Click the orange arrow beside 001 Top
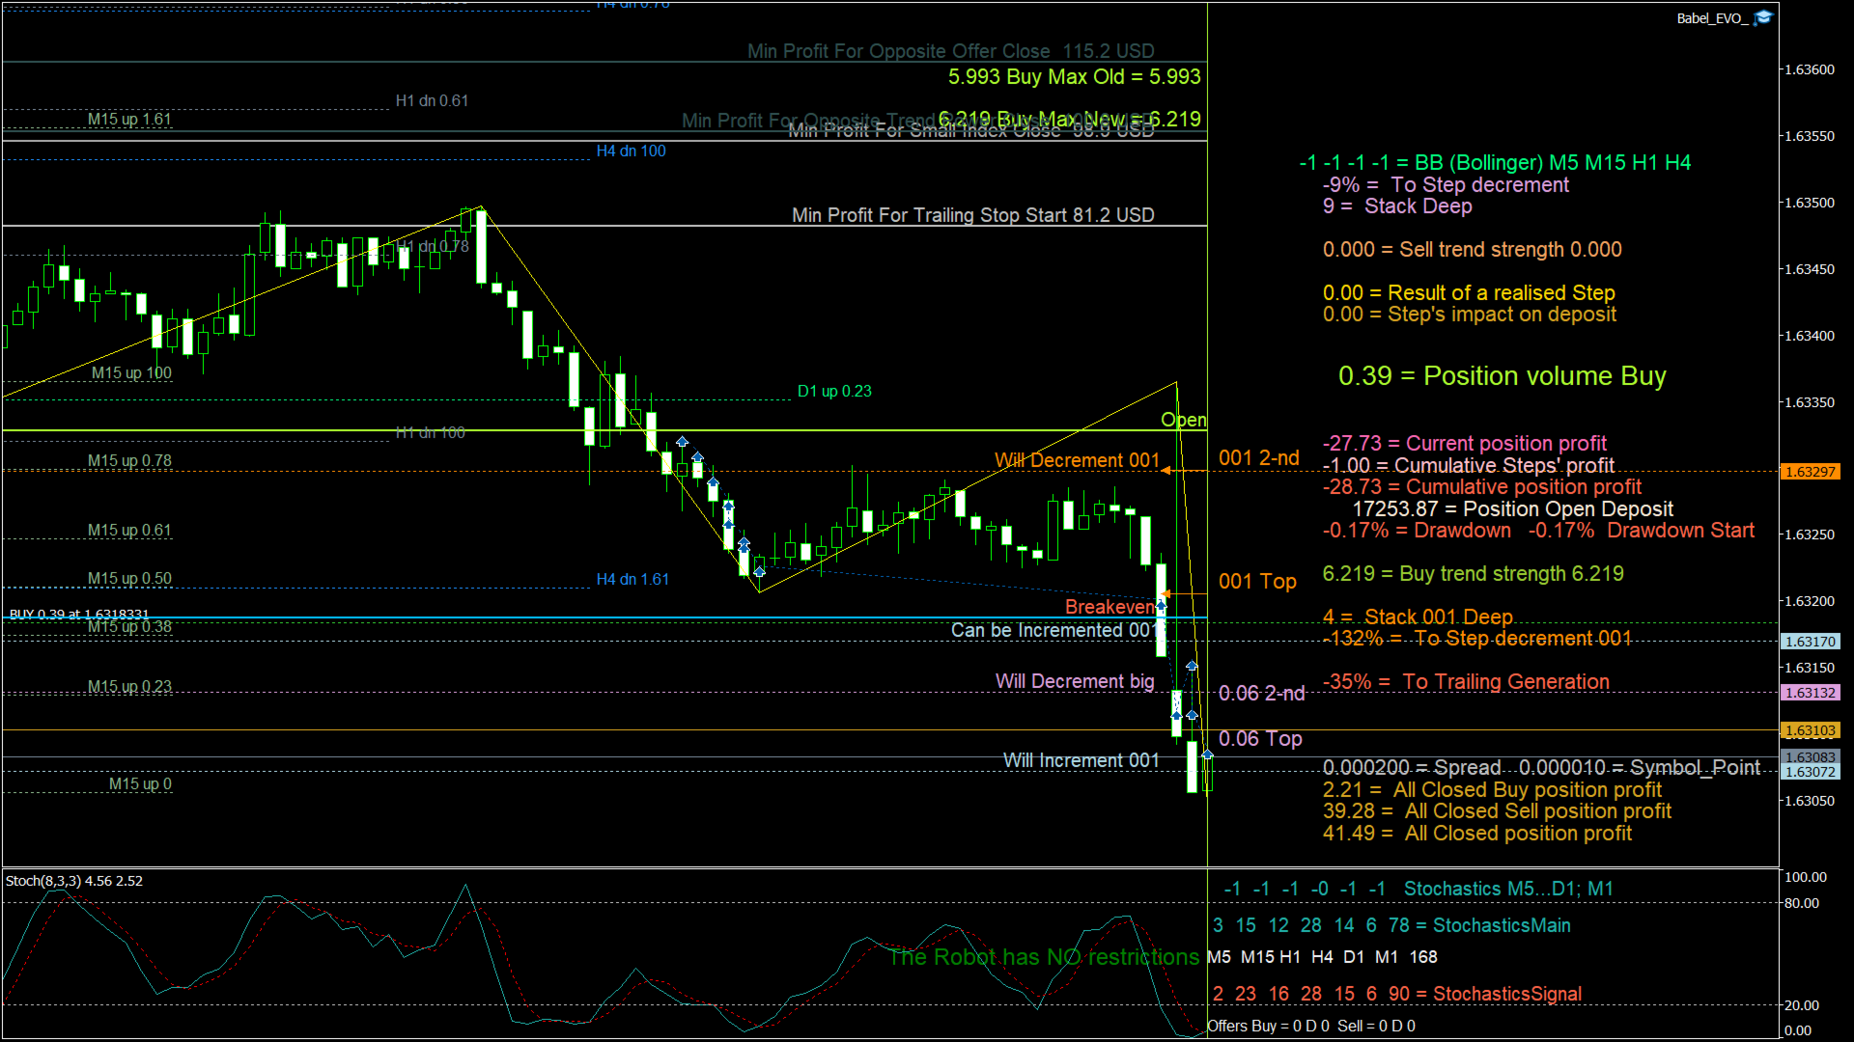1854x1042 pixels. tap(1166, 594)
